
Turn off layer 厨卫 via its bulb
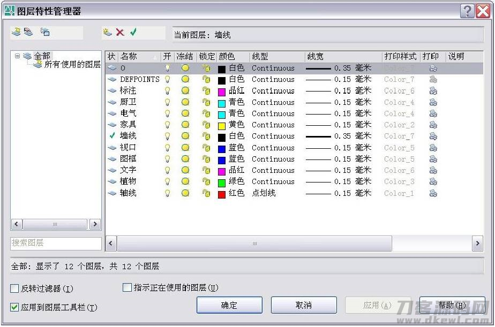[x=168, y=102]
